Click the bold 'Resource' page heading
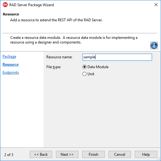This screenshot has height=161, width=161. pyautogui.click(x=11, y=14)
